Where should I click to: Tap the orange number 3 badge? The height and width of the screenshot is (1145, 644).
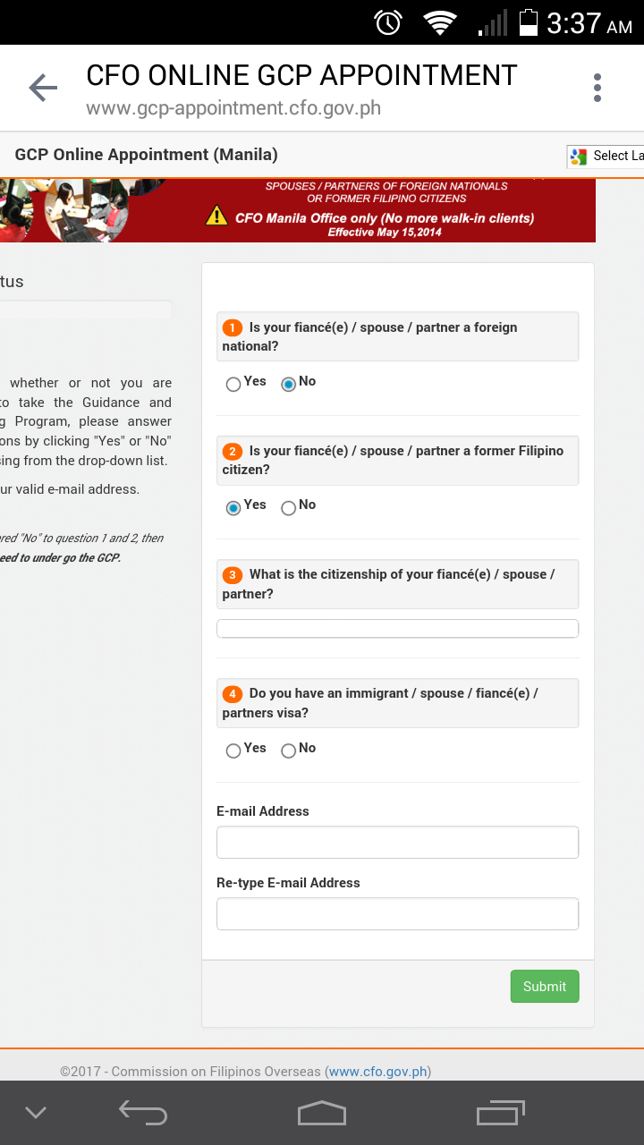pos(233,575)
